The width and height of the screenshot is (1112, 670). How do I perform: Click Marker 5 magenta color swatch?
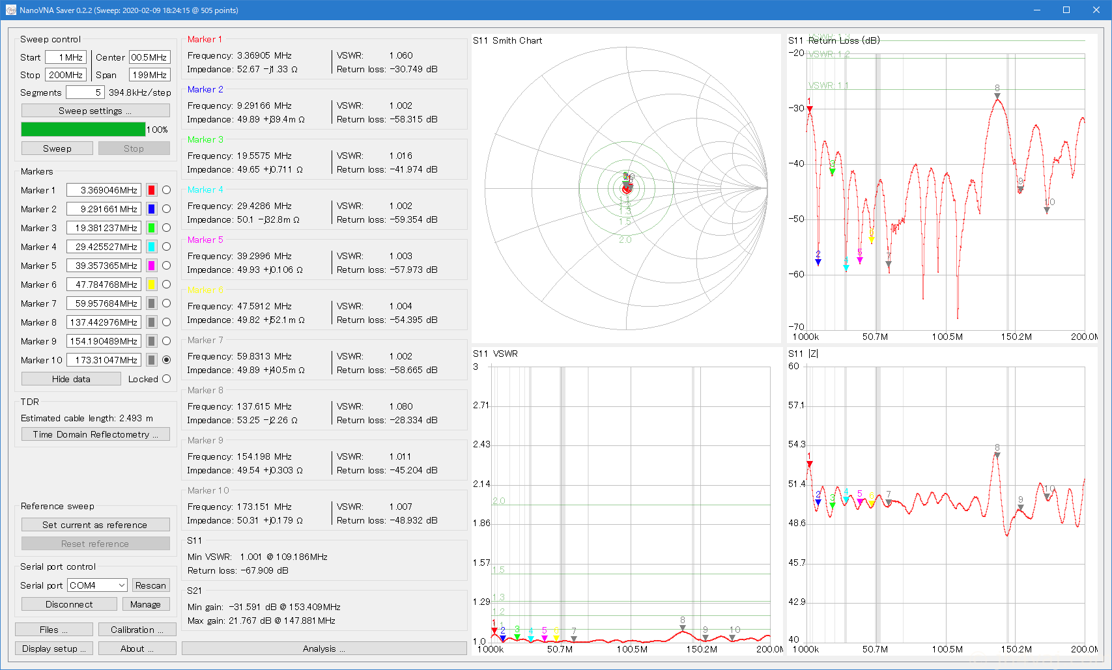[151, 266]
